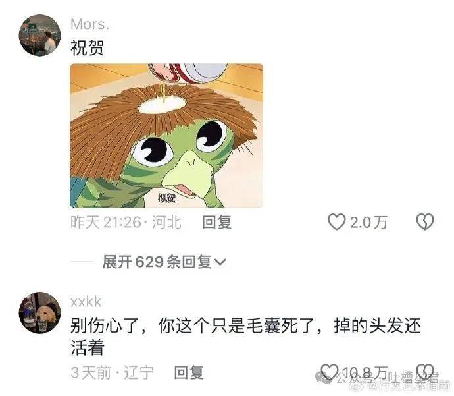Reply to Mors.'s 祝贺 comment
Image resolution: width=454 pixels, height=396 pixels.
coord(216,222)
